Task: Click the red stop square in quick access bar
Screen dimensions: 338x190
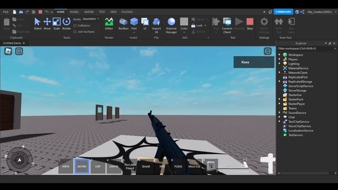Action: coord(40,12)
